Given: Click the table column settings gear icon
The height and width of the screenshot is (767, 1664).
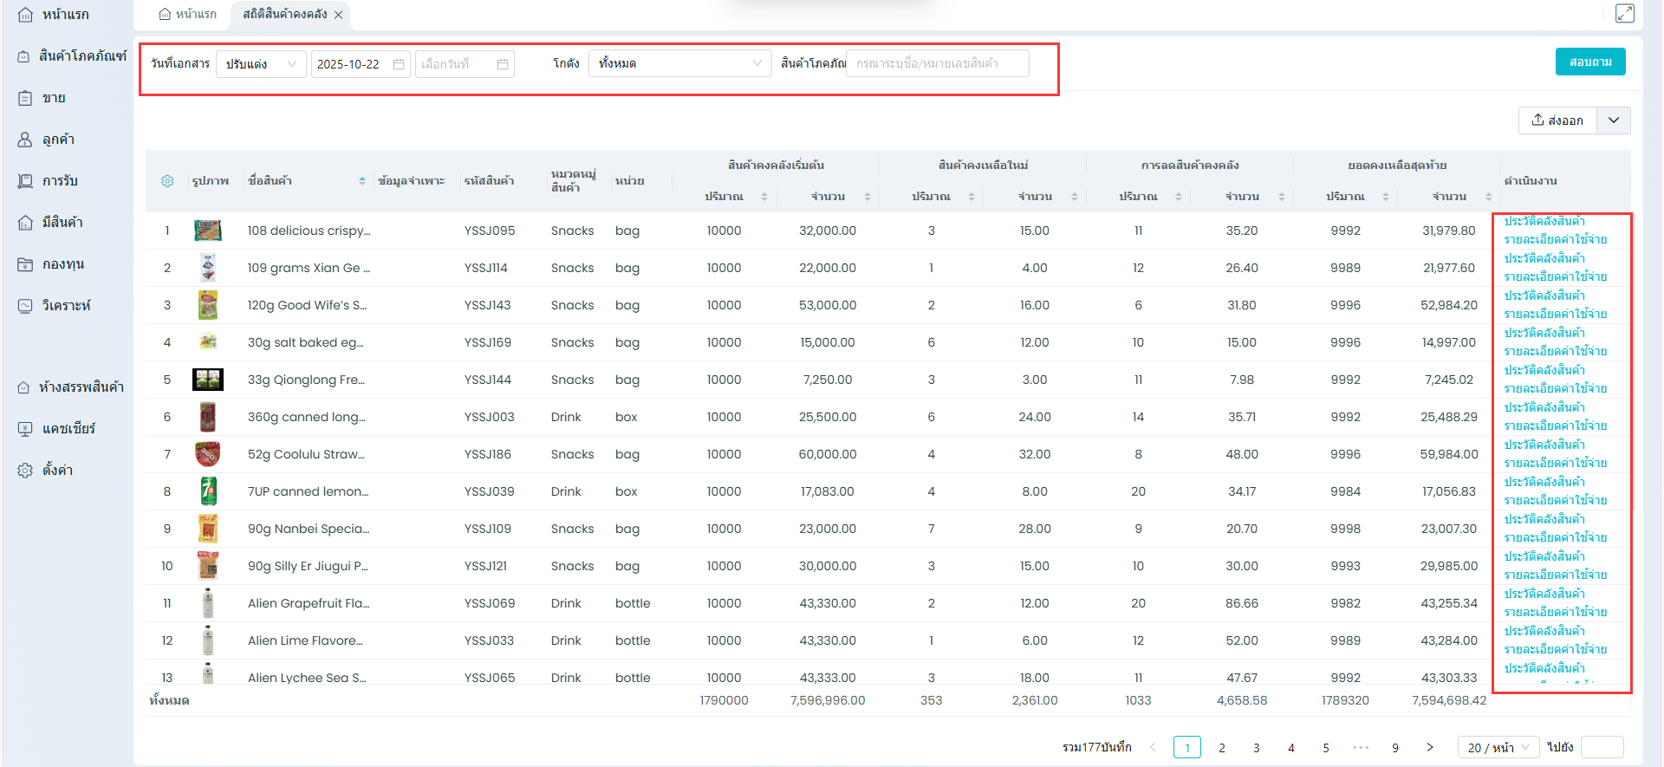Looking at the screenshot, I should (x=167, y=181).
